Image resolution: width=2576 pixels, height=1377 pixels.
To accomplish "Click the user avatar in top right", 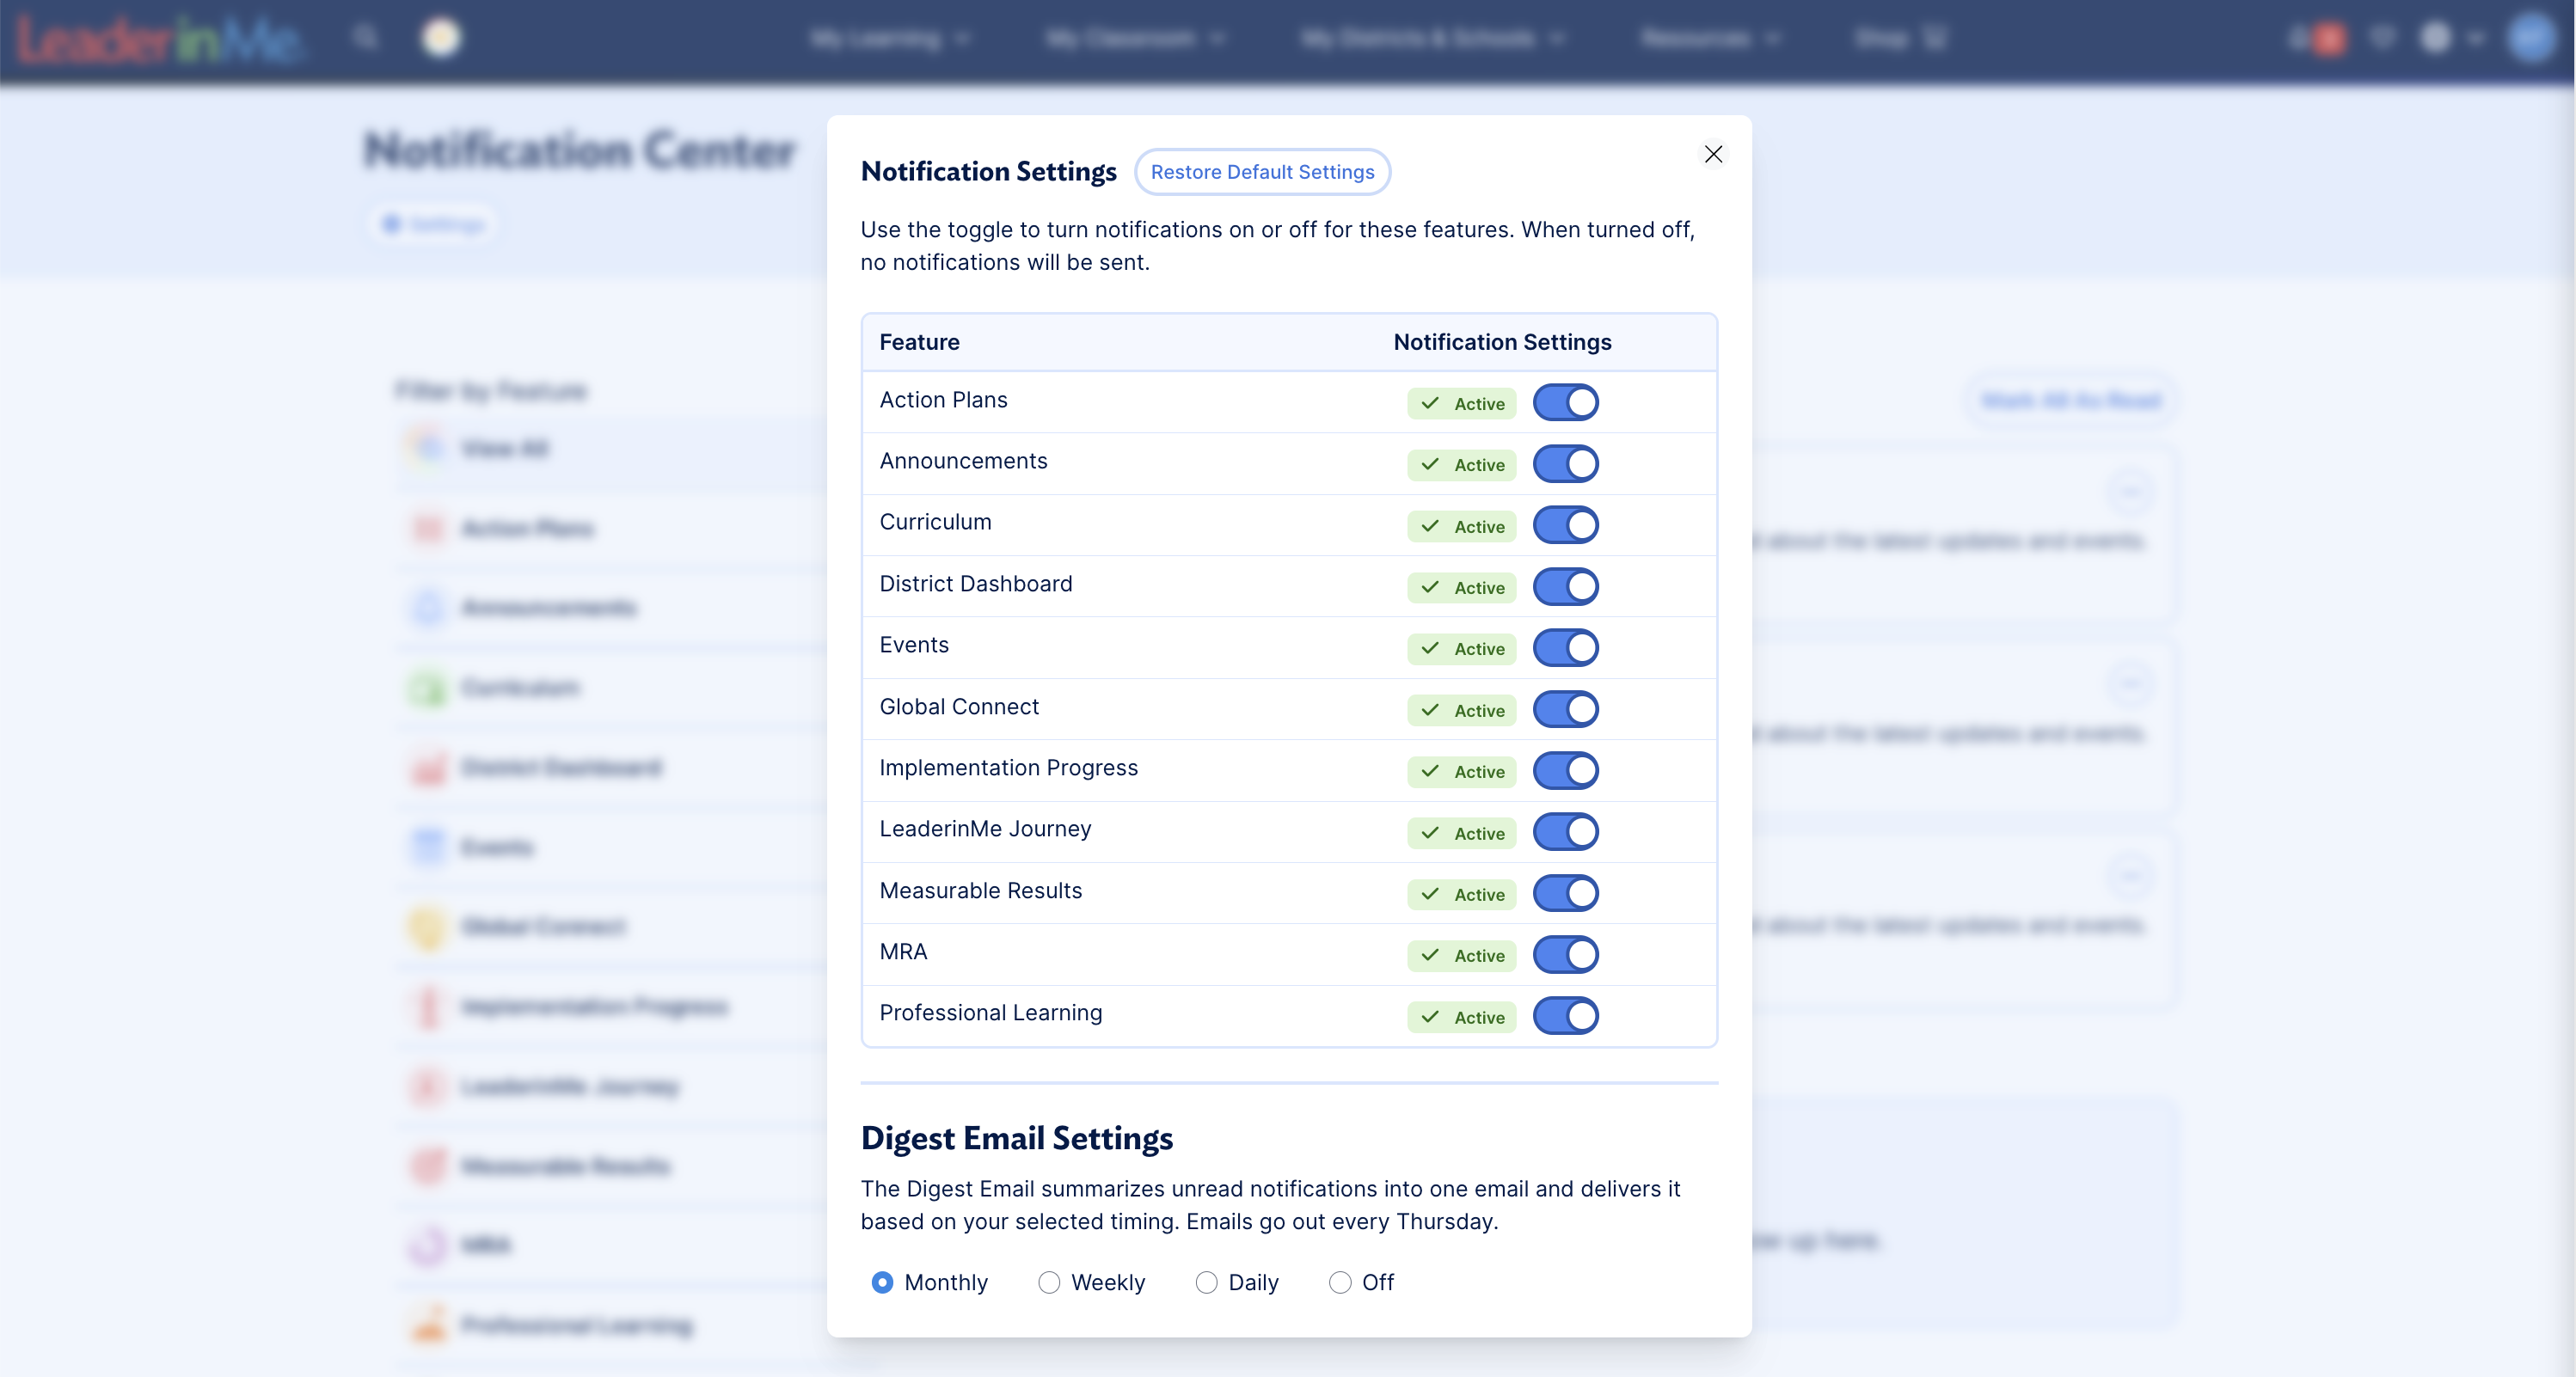I will (2532, 39).
